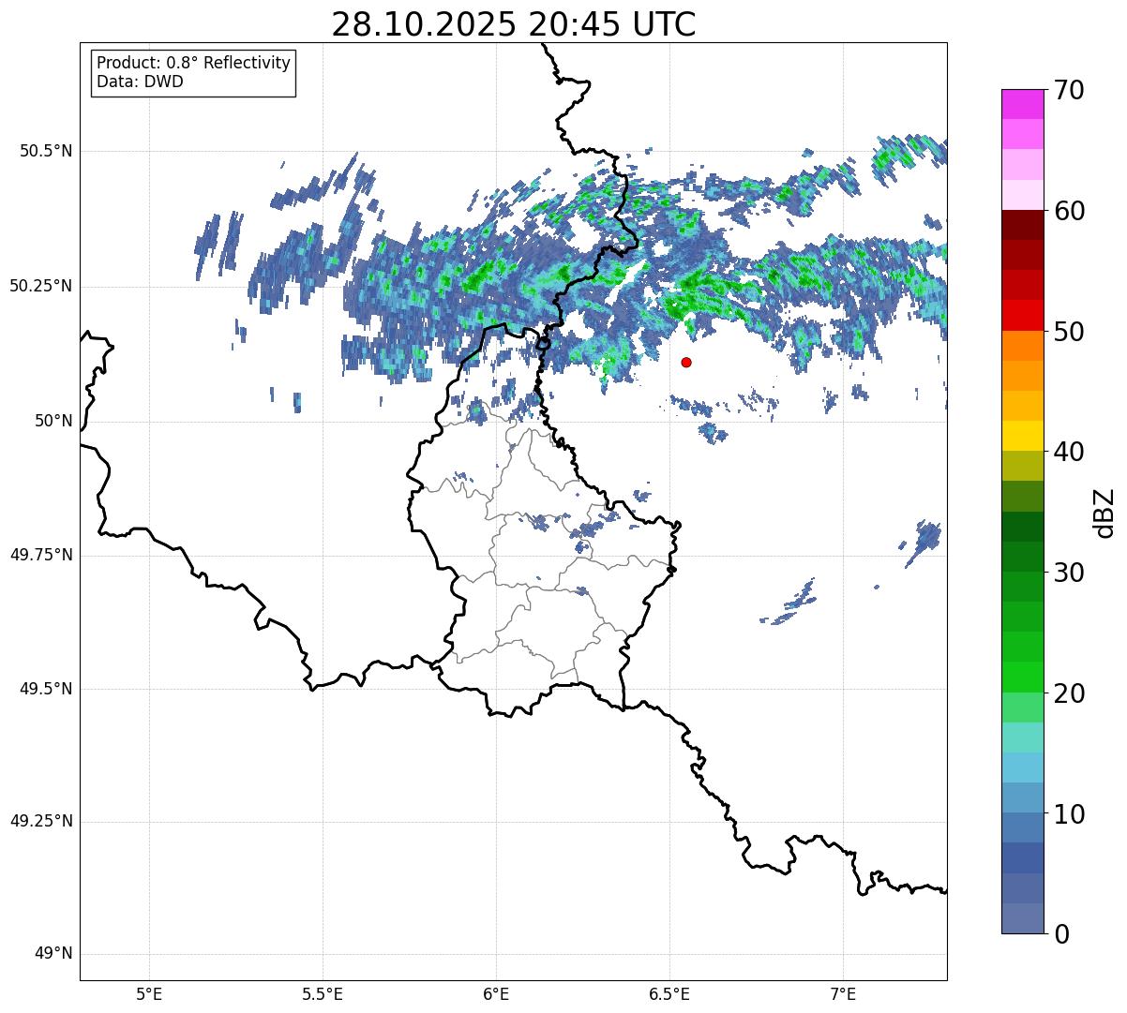This screenshot has height=1013, width=1127.
Task: Click the 5°E longitude tick label
Action: 149,993
